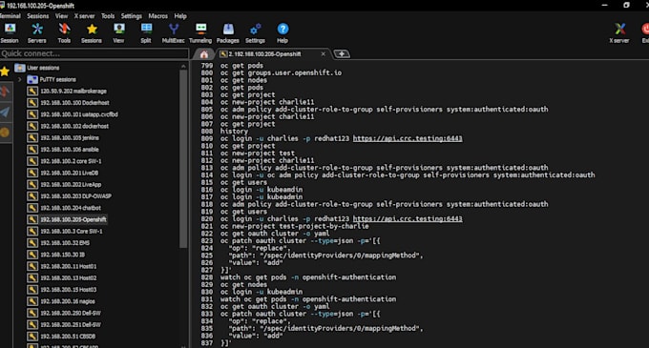Select the Sessions star sidebar tab
Image resolution: width=649 pixels, height=348 pixels.
point(5,72)
